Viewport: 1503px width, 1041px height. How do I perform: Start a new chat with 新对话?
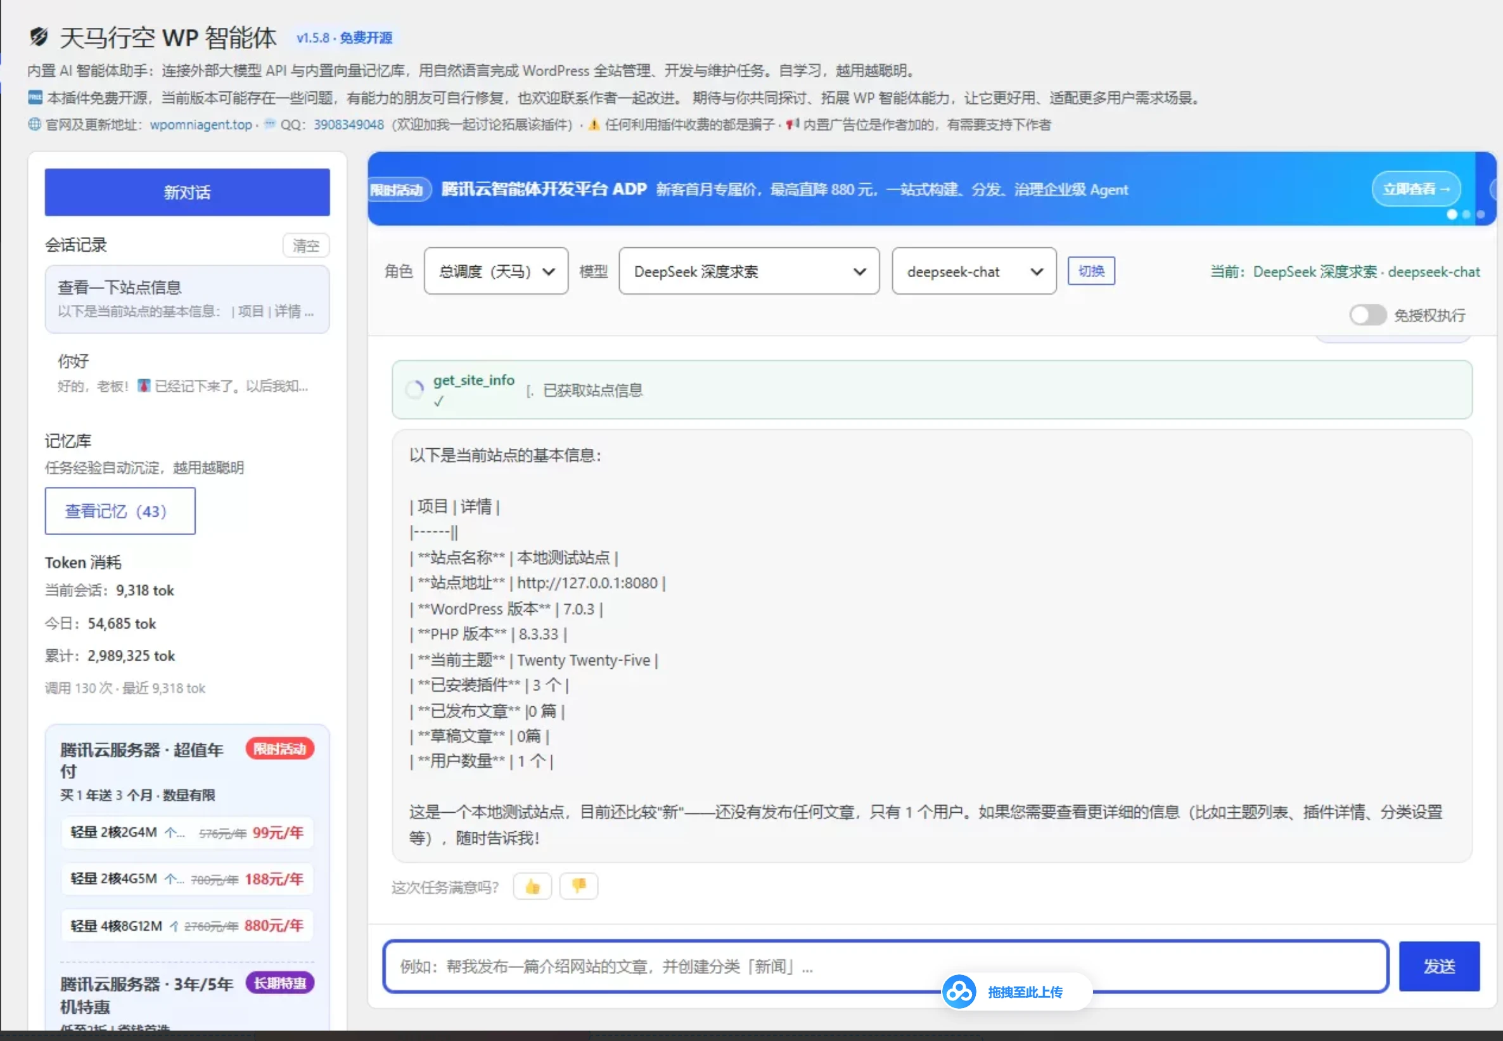tap(187, 193)
